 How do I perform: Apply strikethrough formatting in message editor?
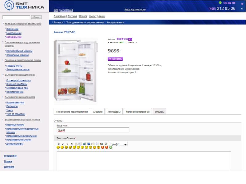coord(72,144)
